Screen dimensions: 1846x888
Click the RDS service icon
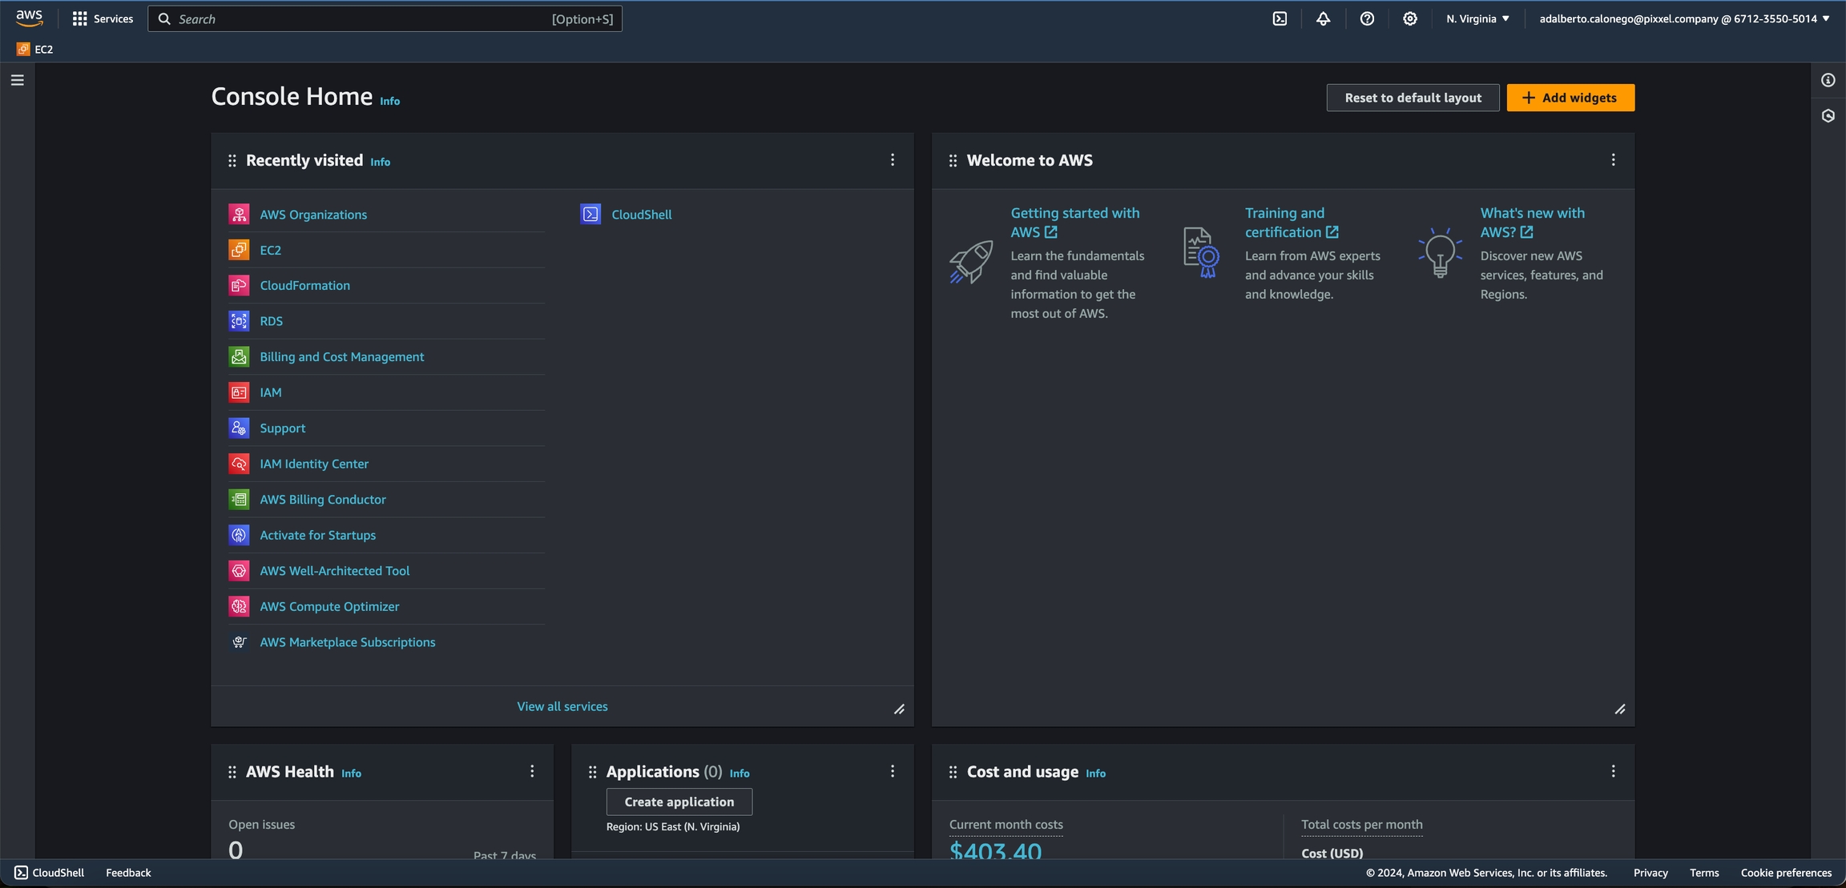pos(239,321)
